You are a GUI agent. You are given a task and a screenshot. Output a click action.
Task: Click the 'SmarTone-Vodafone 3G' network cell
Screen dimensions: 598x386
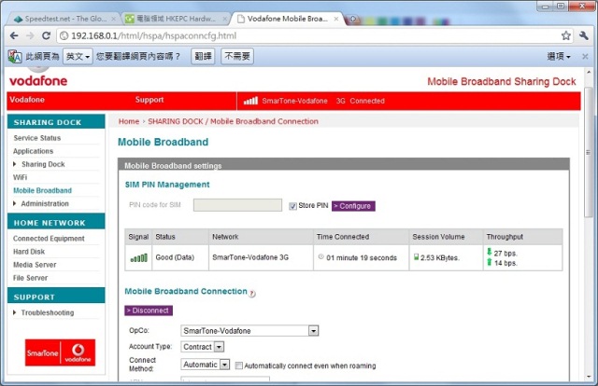pyautogui.click(x=262, y=257)
